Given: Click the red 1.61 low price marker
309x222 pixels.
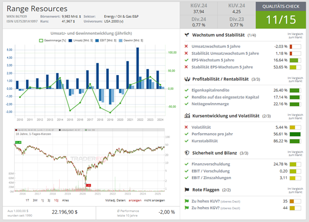Looking at the screenshot, I should tap(88, 185).
